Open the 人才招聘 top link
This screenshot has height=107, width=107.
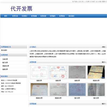coord(87,1)
